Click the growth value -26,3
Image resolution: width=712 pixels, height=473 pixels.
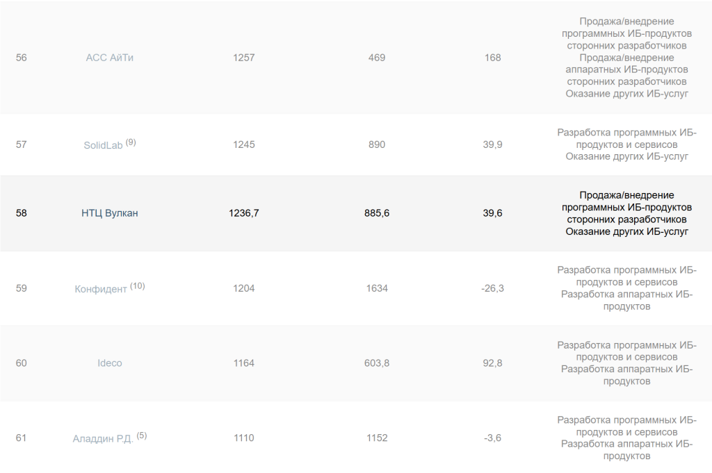pos(492,288)
